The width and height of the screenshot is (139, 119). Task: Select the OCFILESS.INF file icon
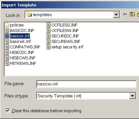coord(48,25)
